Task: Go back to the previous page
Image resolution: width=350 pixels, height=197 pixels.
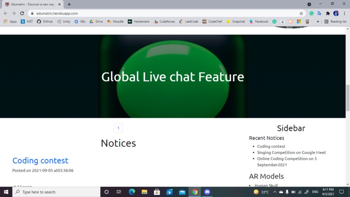Action: click(6, 13)
